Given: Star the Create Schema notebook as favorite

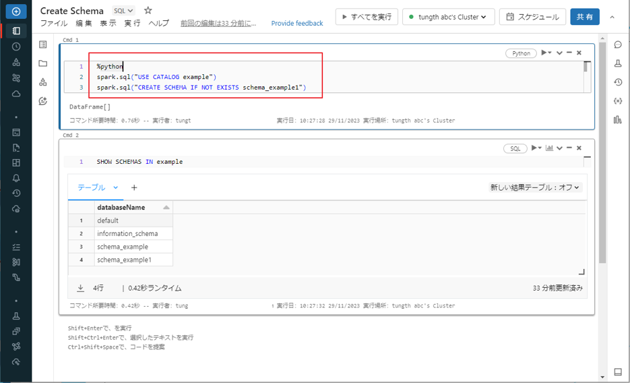Looking at the screenshot, I should pyautogui.click(x=148, y=11).
